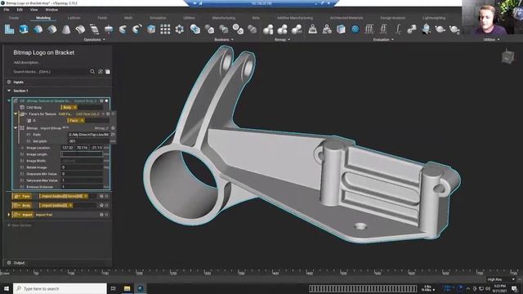Screen dimensions: 523x294
Task: Remove the Body chip from CAD Body
Action: click(x=74, y=107)
